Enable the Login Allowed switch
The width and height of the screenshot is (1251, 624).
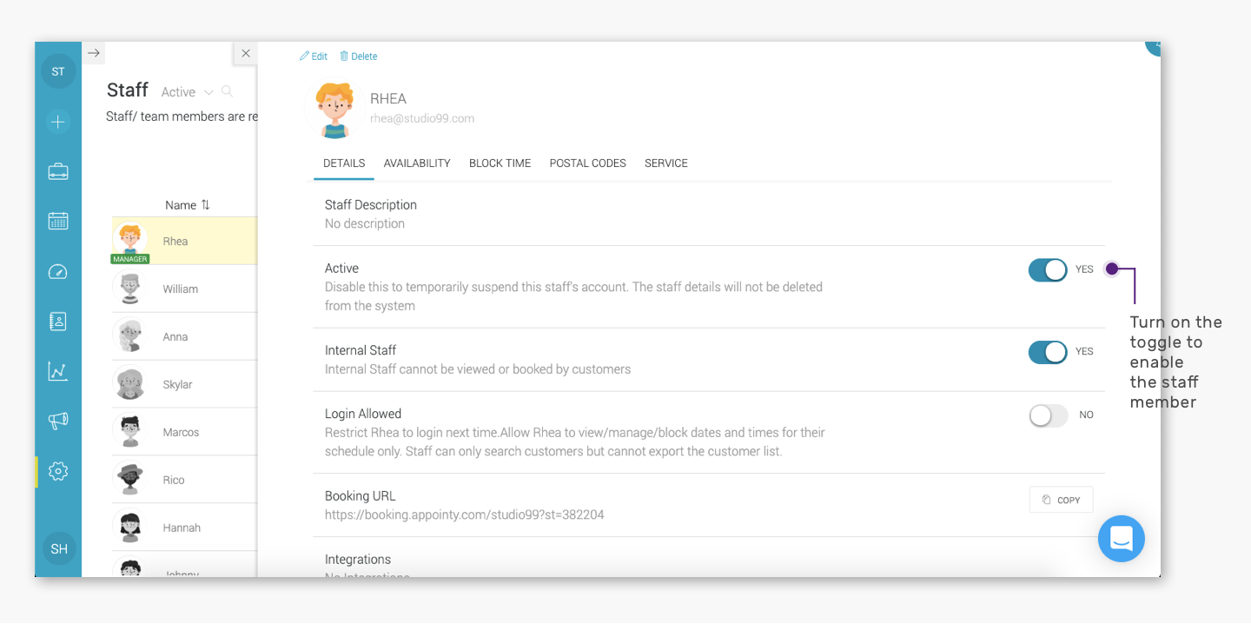(1048, 415)
